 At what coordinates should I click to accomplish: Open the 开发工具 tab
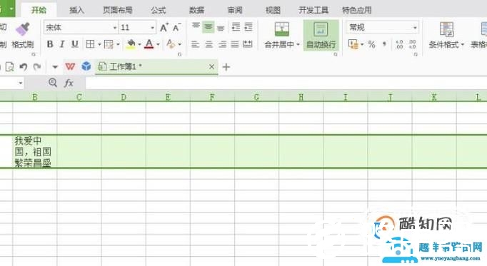(313, 10)
